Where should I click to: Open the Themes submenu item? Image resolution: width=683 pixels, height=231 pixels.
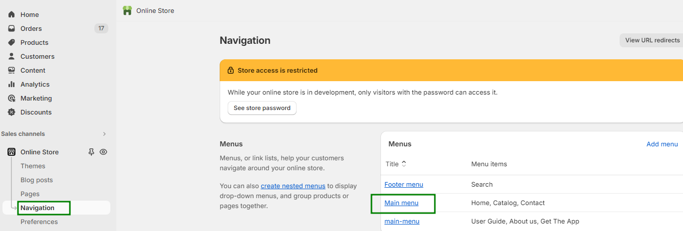[x=33, y=166]
